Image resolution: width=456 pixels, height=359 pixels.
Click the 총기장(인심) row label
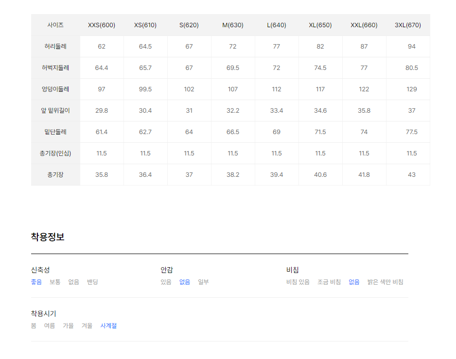55,153
